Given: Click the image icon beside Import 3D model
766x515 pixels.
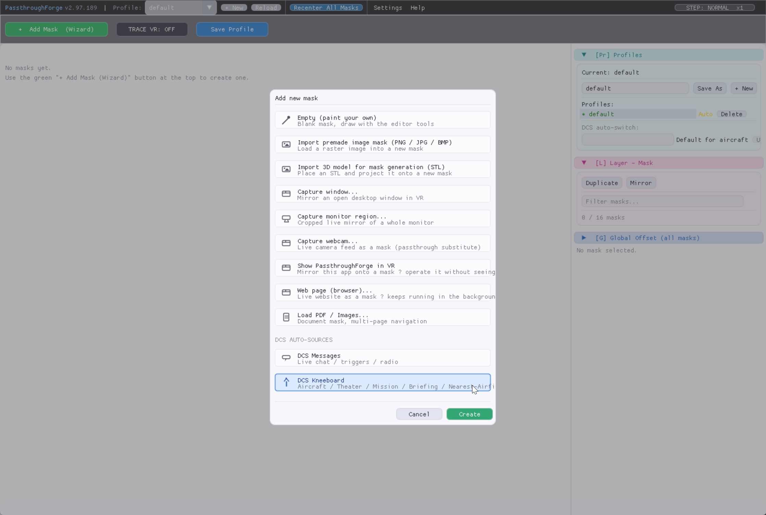Looking at the screenshot, I should pyautogui.click(x=286, y=169).
